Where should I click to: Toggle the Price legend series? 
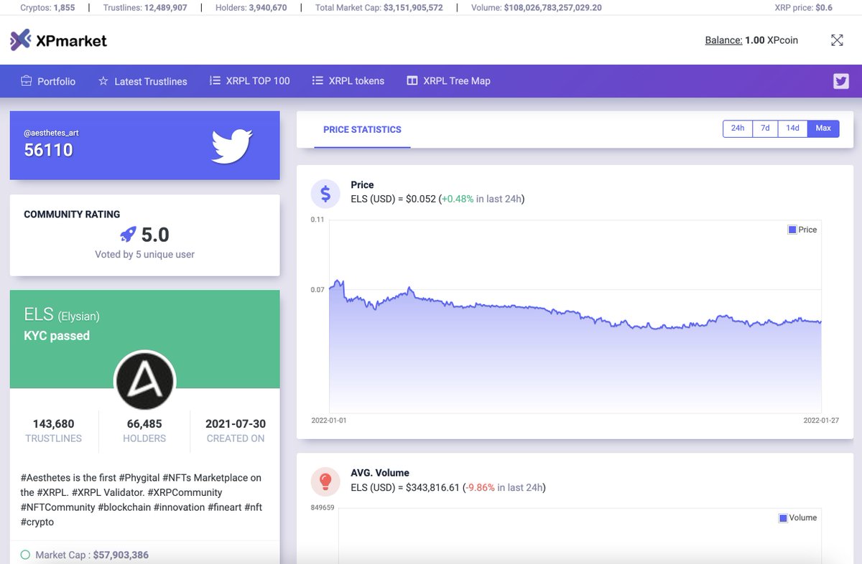(x=802, y=230)
